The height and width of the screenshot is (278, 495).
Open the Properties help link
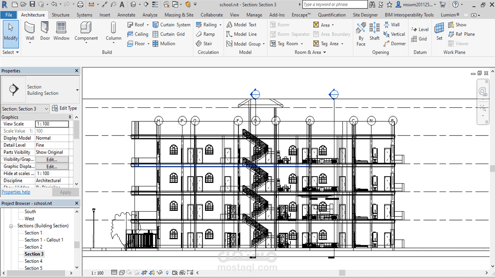(x=16, y=192)
